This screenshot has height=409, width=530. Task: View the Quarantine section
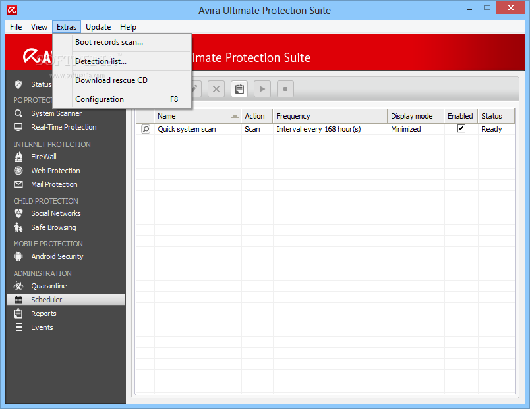pos(49,286)
